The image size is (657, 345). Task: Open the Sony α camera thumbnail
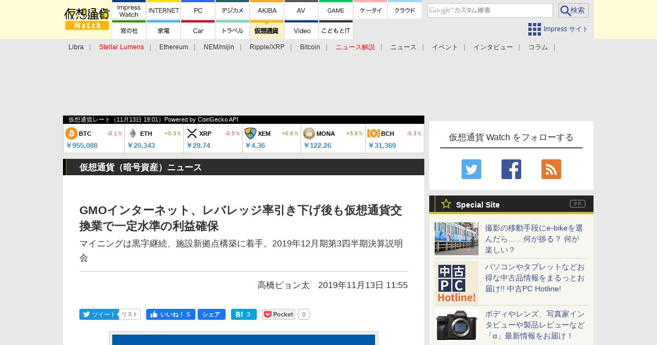[x=457, y=325]
